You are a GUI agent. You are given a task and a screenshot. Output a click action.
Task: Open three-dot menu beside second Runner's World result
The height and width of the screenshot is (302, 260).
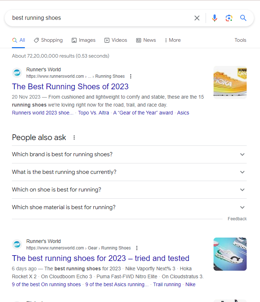pos(137,248)
